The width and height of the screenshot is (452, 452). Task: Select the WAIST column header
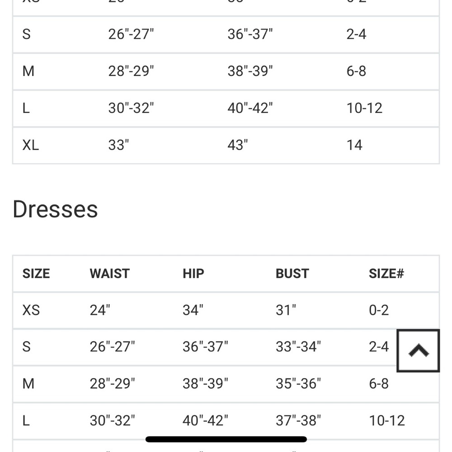click(109, 273)
